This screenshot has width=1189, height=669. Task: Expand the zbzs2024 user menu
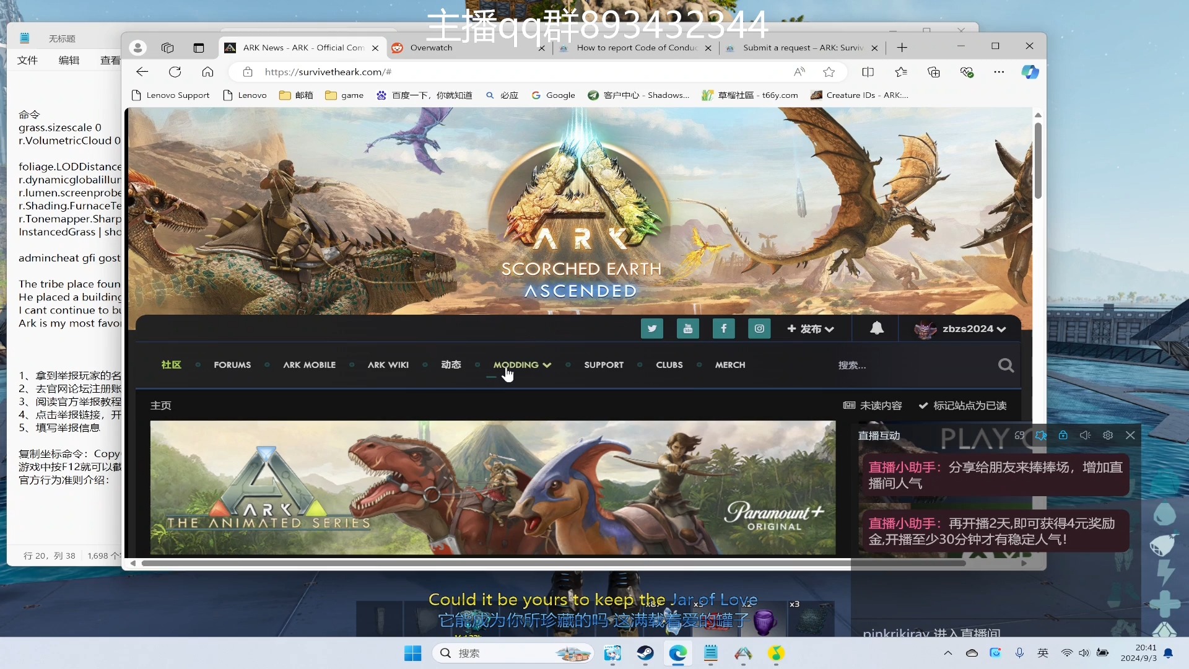pos(960,329)
